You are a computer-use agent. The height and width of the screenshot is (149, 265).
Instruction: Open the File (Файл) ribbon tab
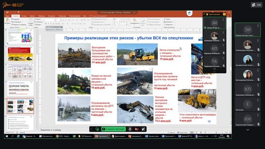pyautogui.click(x=7, y=16)
